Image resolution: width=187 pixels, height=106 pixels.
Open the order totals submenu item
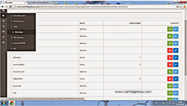(x=21, y=43)
